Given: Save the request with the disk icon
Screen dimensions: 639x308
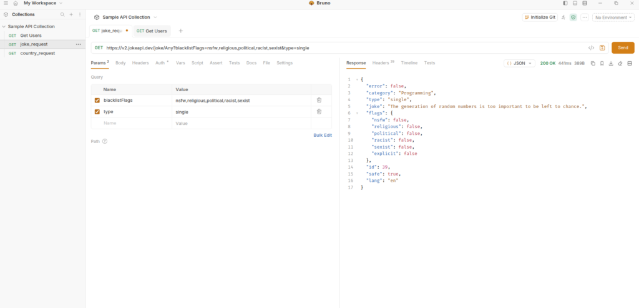Looking at the screenshot, I should coord(602,47).
